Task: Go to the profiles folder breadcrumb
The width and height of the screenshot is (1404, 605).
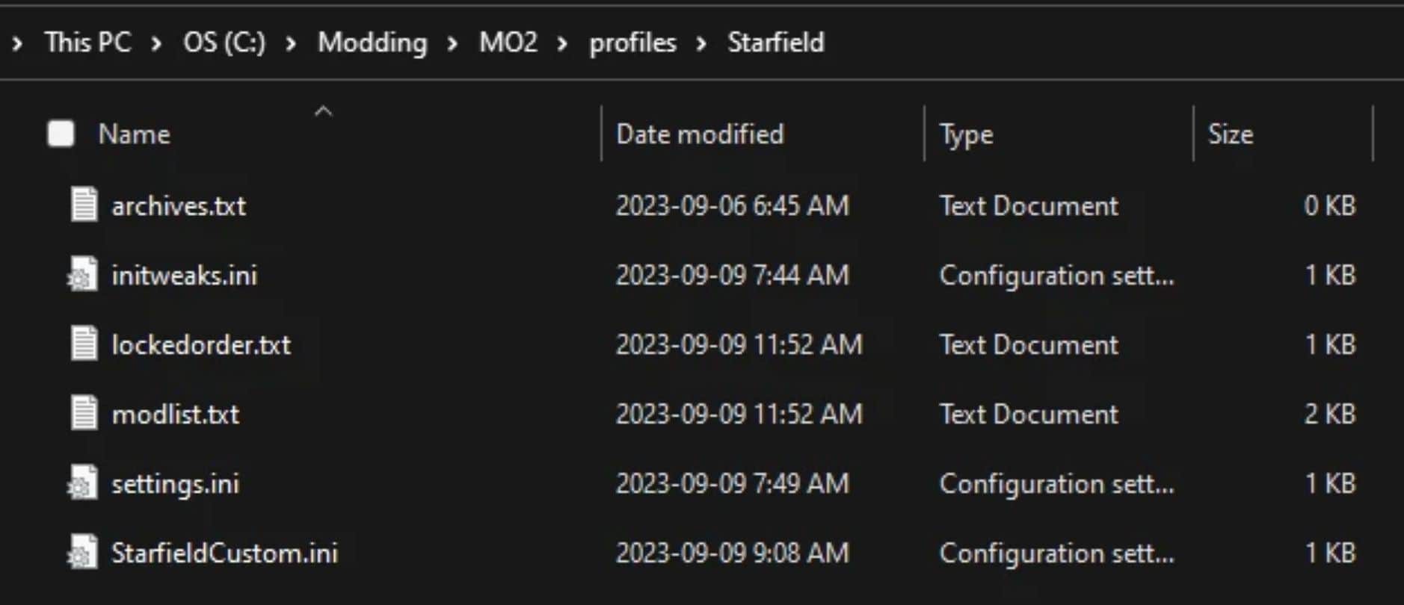Action: (x=632, y=43)
